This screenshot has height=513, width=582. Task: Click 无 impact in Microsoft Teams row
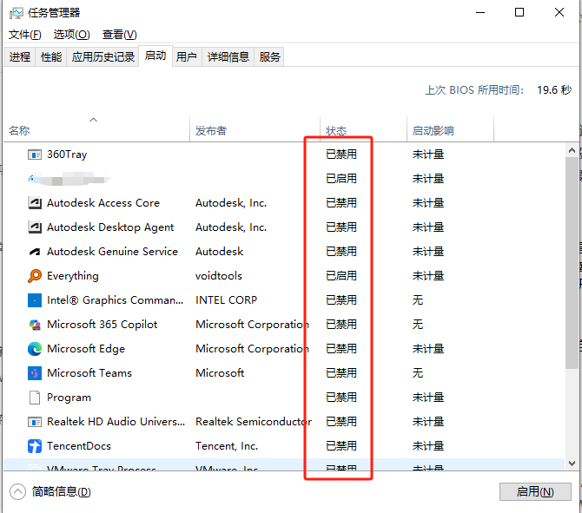coord(418,373)
